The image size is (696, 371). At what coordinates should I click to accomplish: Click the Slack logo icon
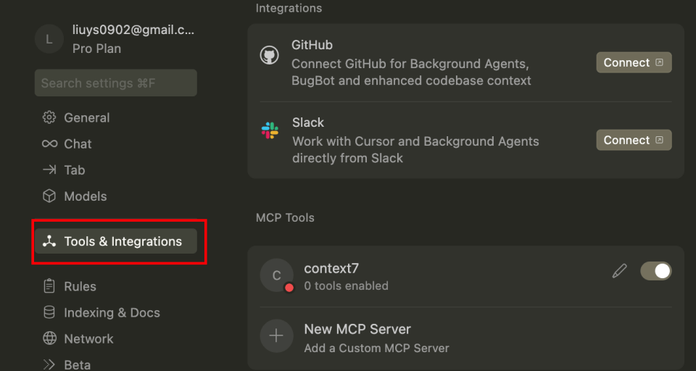pos(270,131)
